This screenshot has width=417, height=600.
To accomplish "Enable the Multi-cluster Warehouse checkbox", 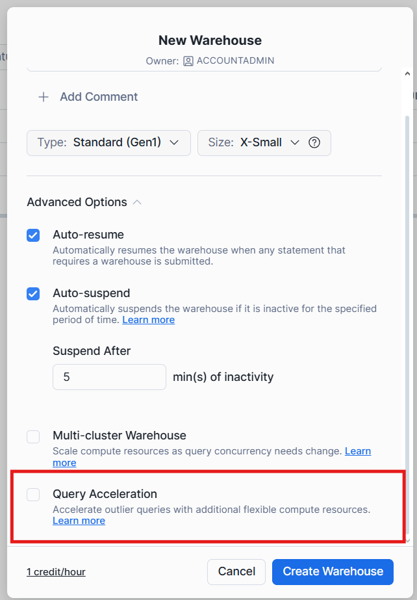I will coord(33,436).
